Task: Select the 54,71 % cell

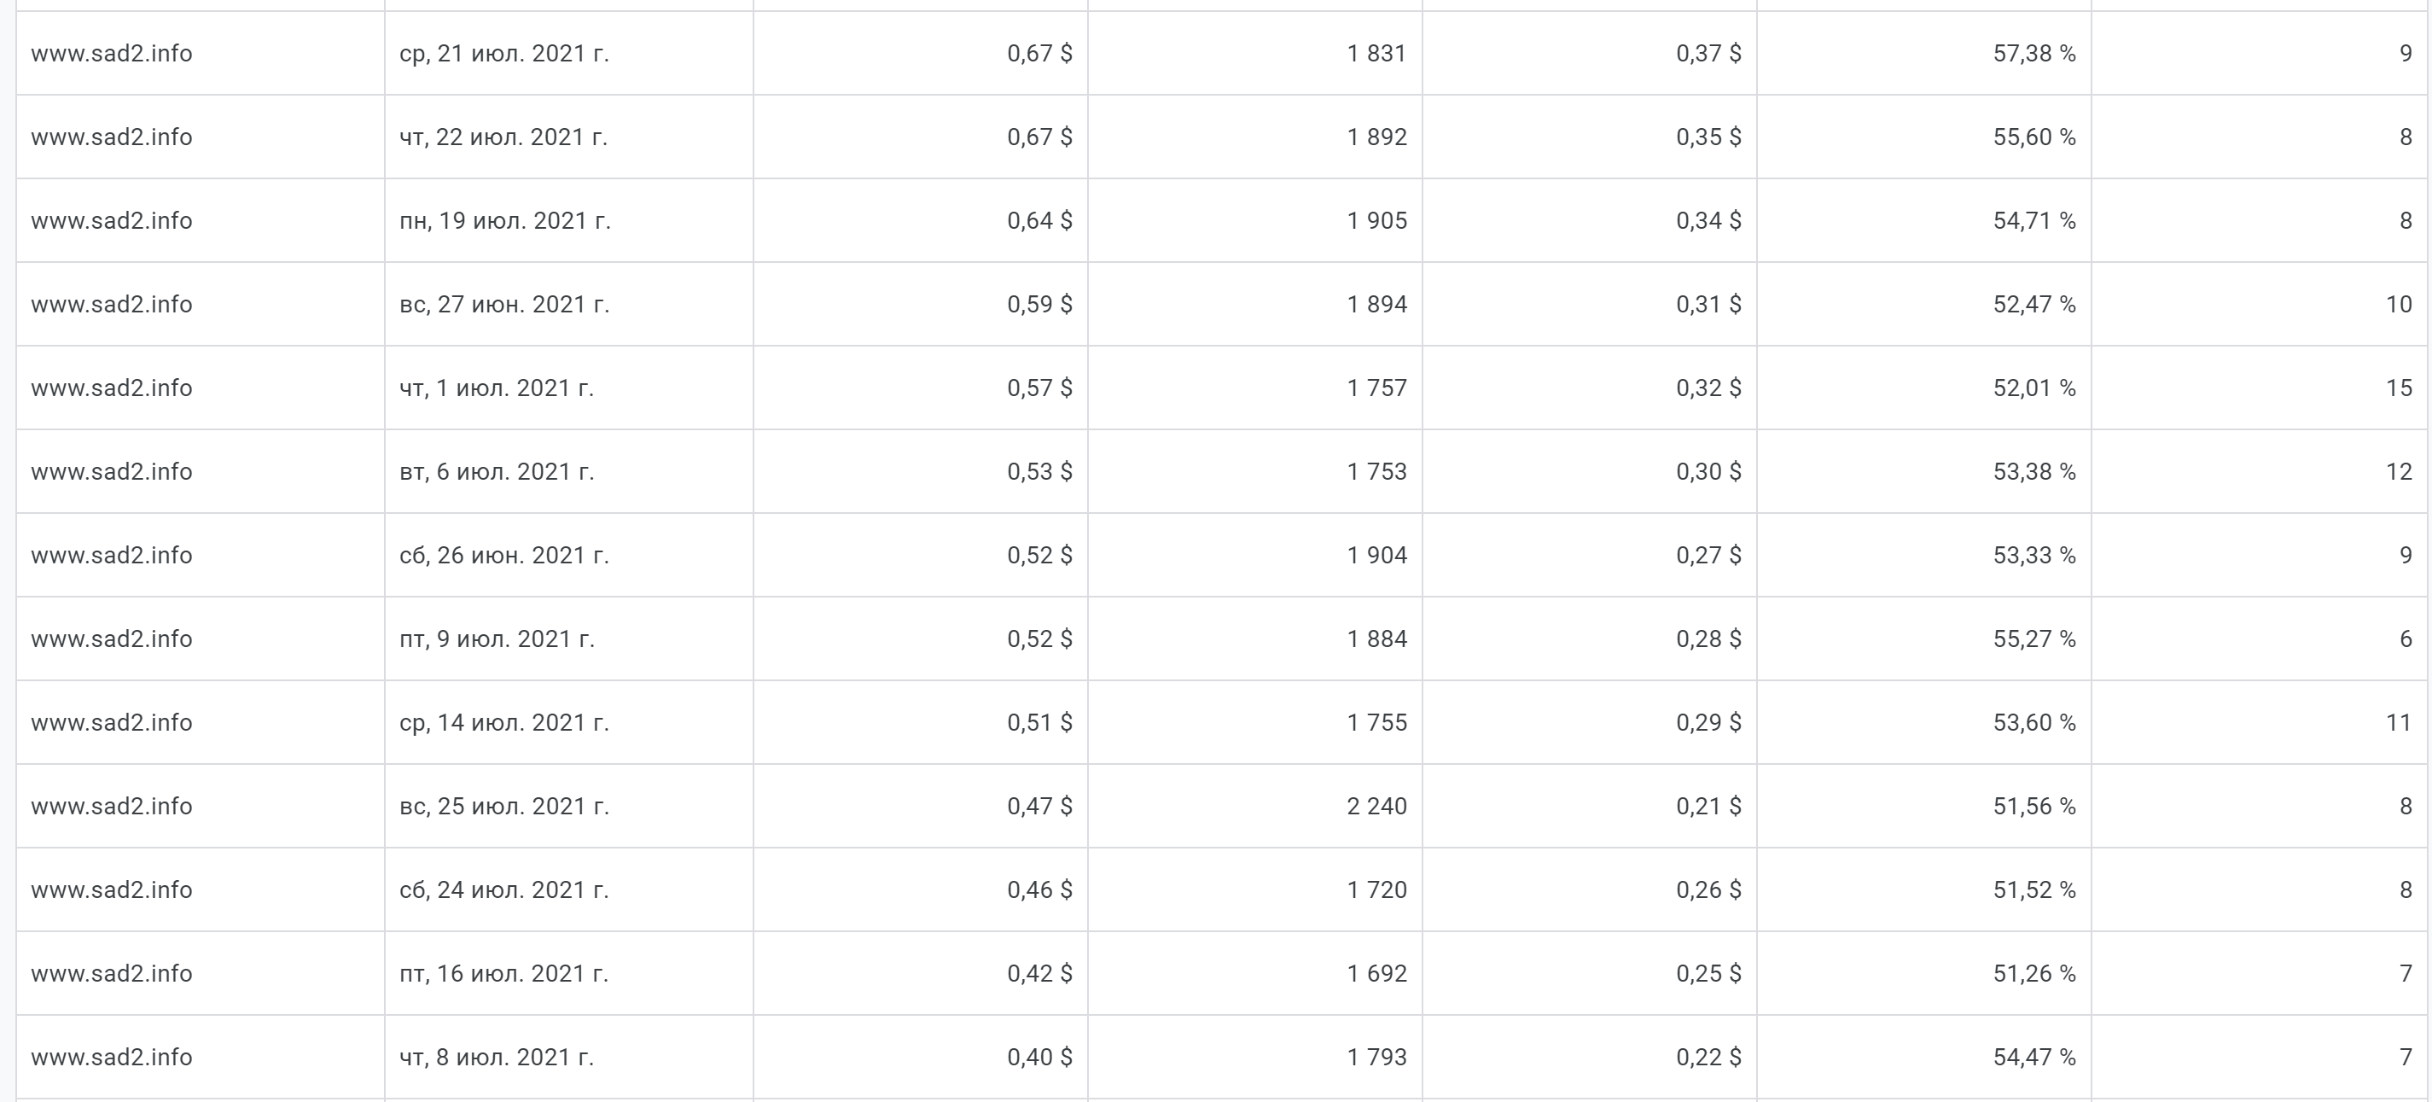Action: (x=2033, y=221)
